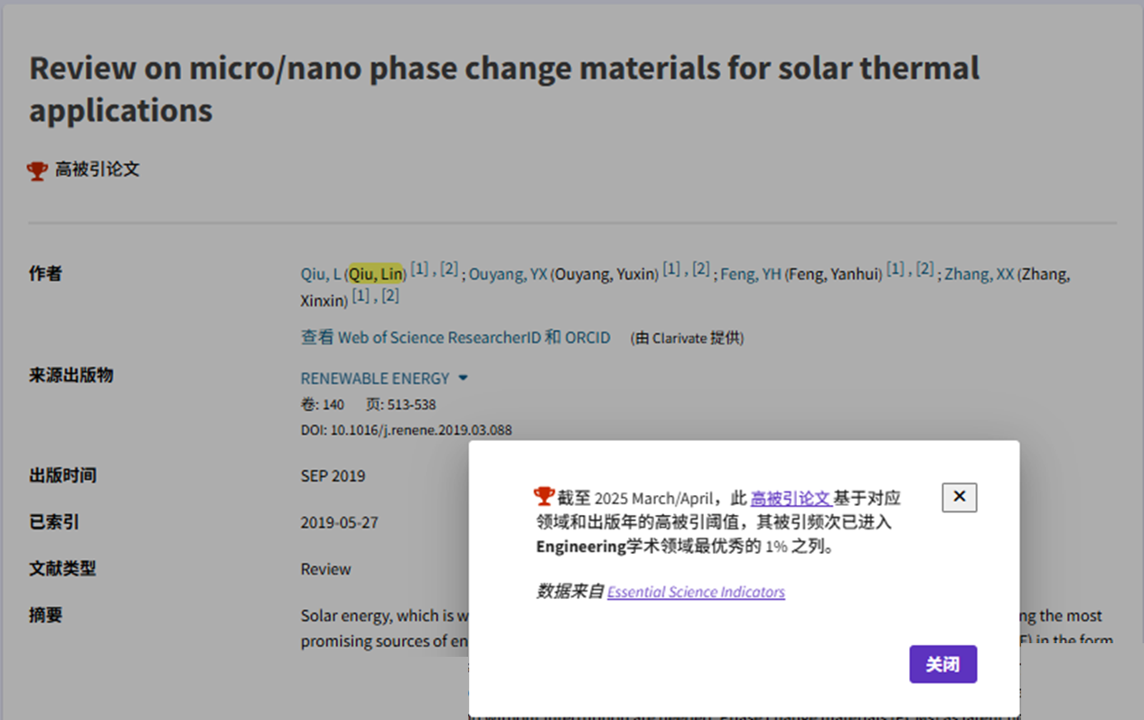Open the RENEWABLE ENERGY journal link
Screen dimensions: 1144x720
[375, 378]
